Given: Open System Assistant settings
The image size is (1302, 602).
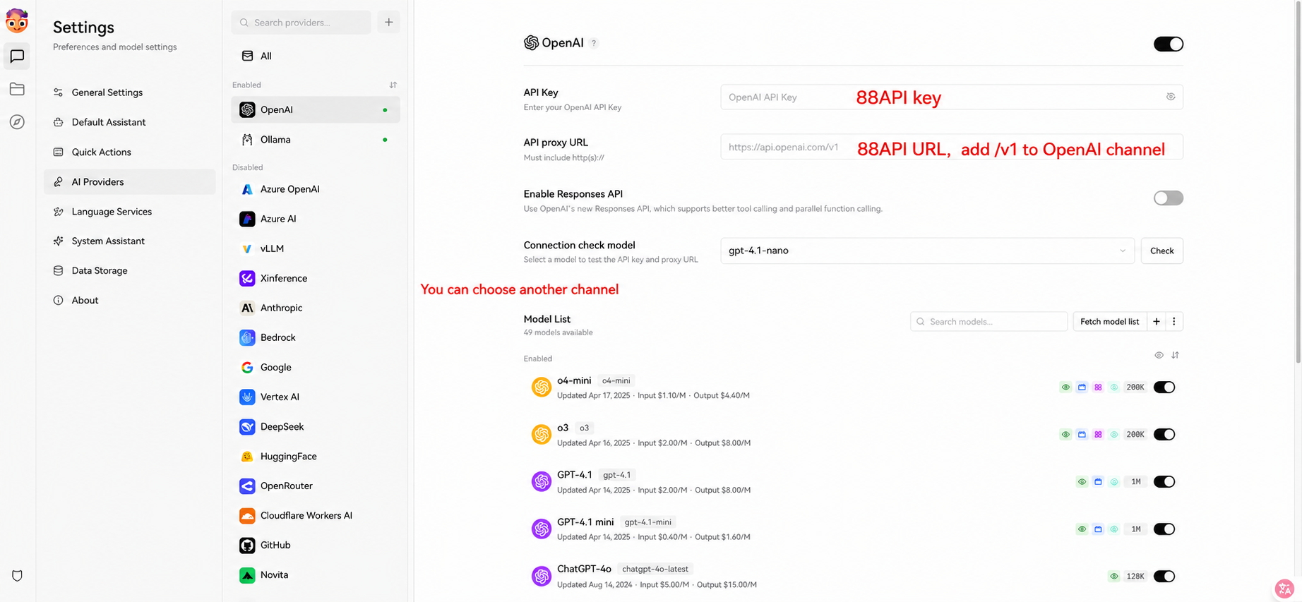Looking at the screenshot, I should coord(130,241).
